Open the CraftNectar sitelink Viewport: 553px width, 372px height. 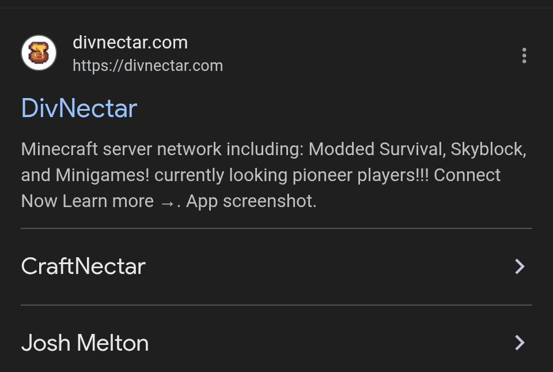[x=84, y=266]
